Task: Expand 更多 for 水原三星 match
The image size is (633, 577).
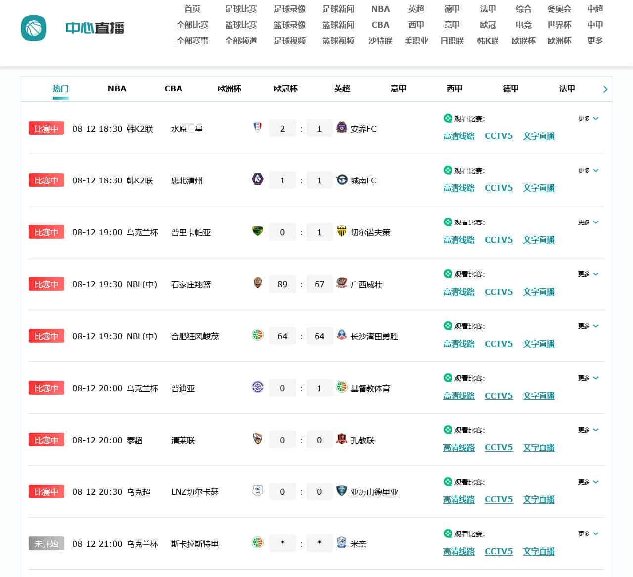Action: [588, 119]
